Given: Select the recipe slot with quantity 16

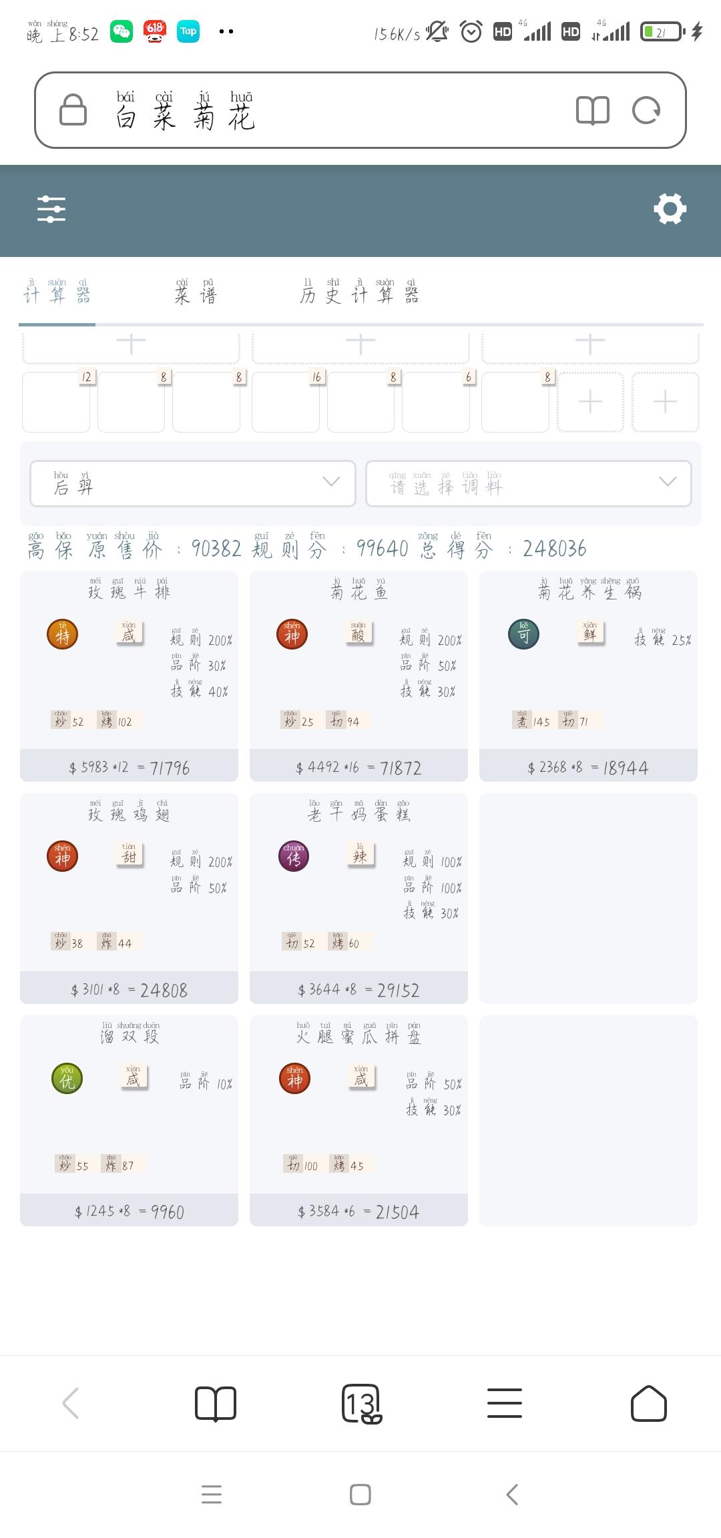Looking at the screenshot, I should [x=286, y=402].
